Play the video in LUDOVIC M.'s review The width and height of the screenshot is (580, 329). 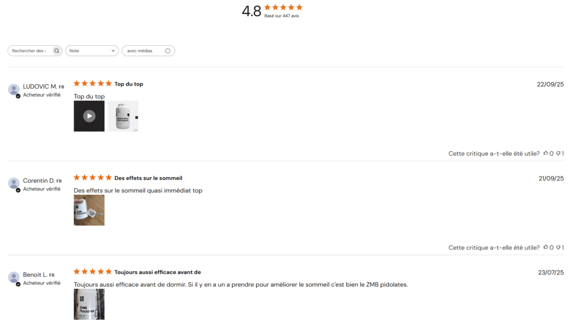(x=89, y=116)
